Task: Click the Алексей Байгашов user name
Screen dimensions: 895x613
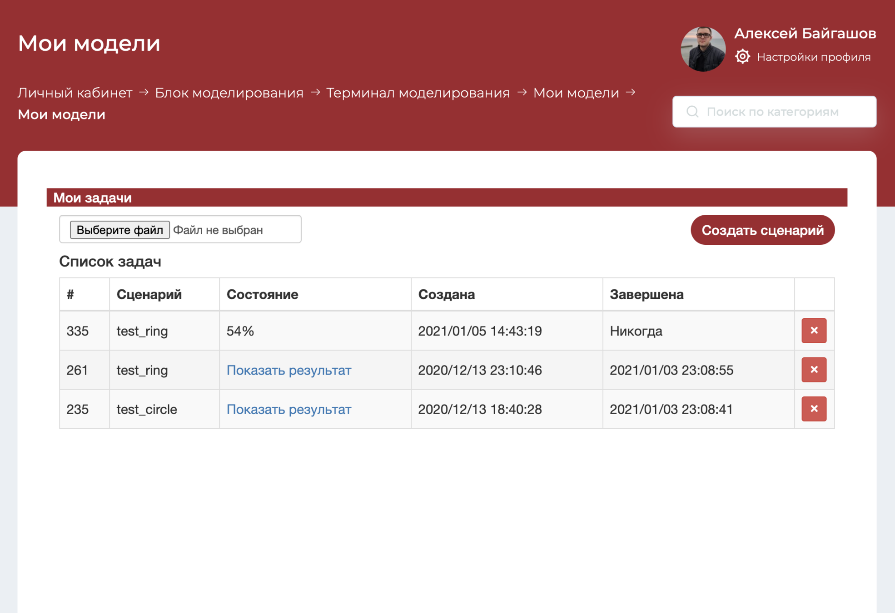Action: (805, 34)
